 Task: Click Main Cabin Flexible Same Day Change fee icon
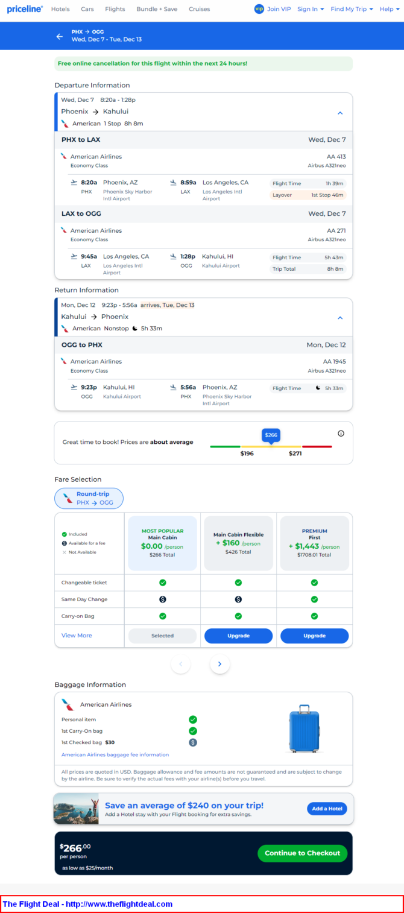tap(238, 599)
